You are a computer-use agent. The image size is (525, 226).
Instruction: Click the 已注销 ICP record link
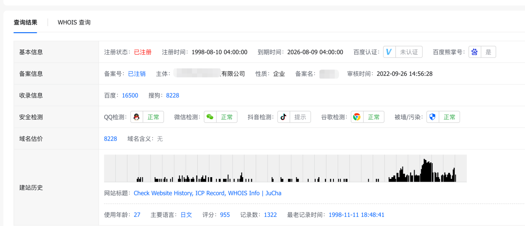(137, 74)
